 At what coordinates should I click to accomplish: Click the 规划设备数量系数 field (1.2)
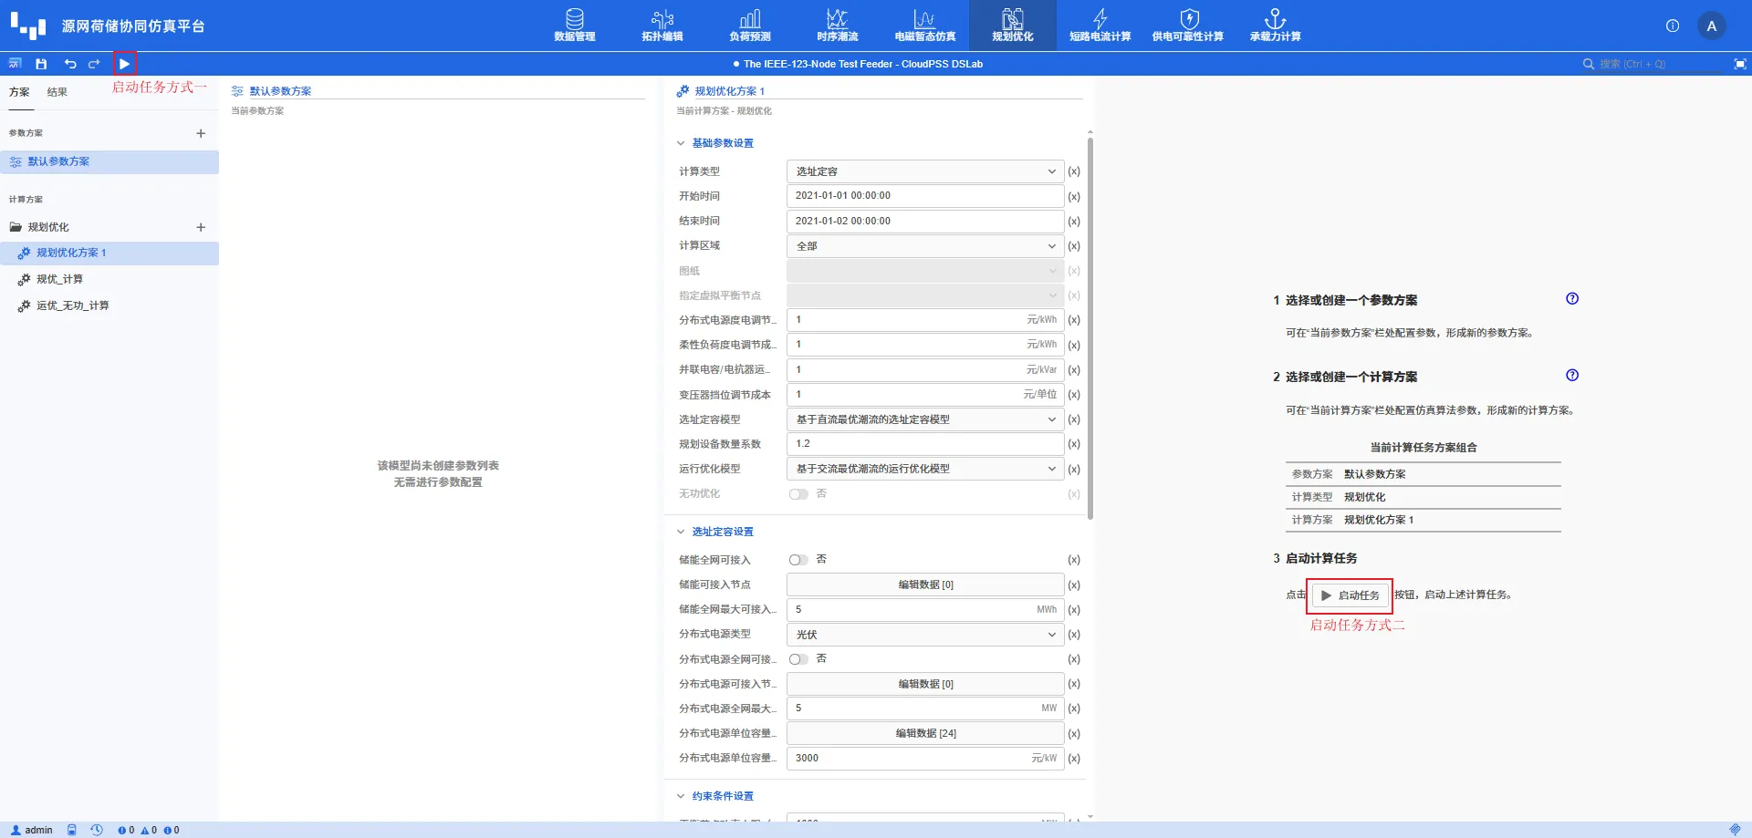click(925, 444)
